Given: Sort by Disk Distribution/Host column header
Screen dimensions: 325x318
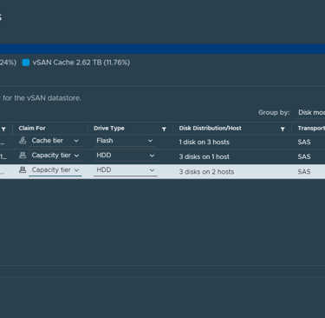Looking at the screenshot, I should coord(210,129).
